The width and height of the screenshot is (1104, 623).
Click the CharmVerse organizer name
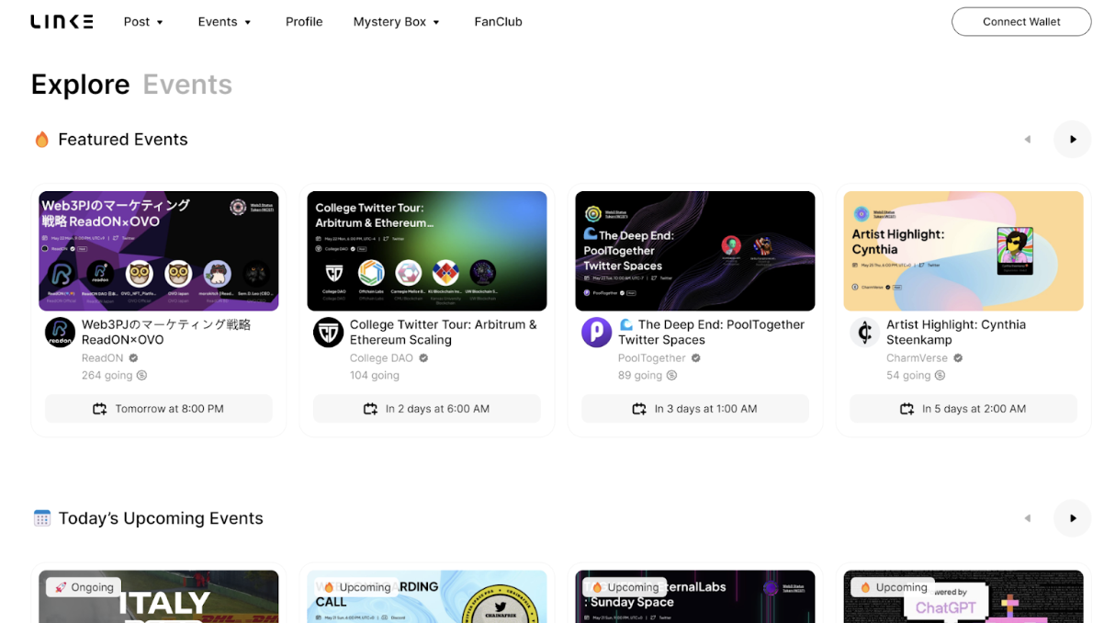pyautogui.click(x=918, y=358)
